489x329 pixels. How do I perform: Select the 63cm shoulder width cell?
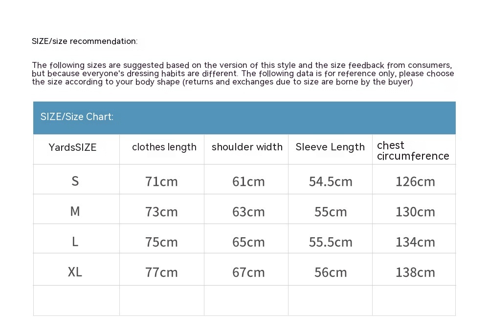[248, 212]
